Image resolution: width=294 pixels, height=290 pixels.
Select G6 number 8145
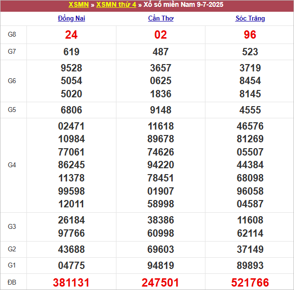click(x=250, y=94)
